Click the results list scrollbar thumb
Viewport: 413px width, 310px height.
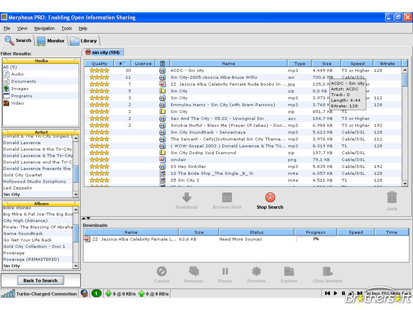coord(405,80)
